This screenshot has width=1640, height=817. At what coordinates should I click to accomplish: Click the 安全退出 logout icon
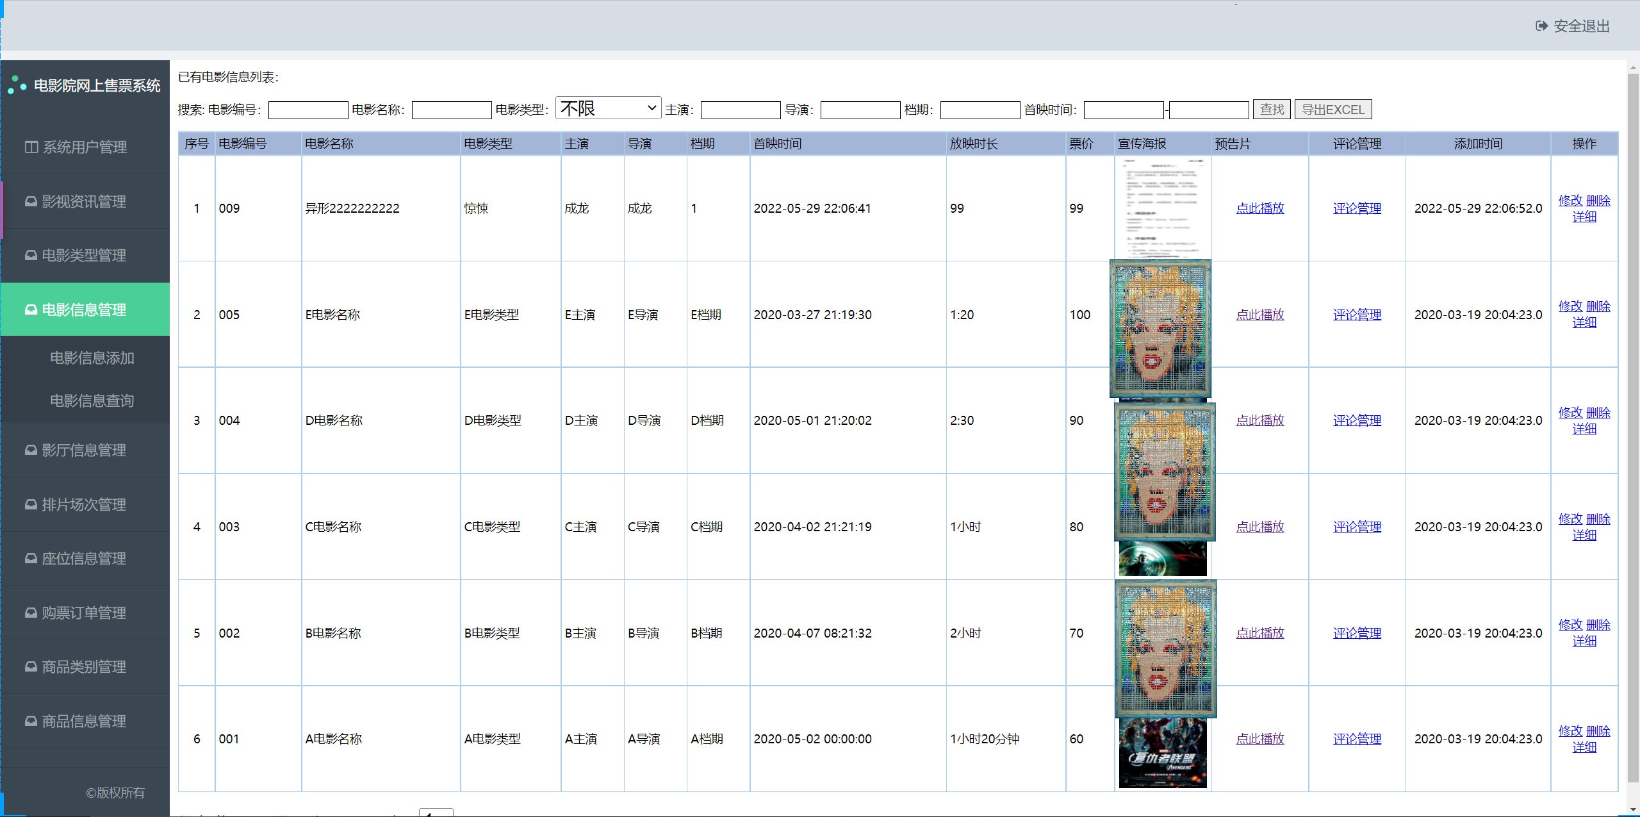coord(1541,26)
